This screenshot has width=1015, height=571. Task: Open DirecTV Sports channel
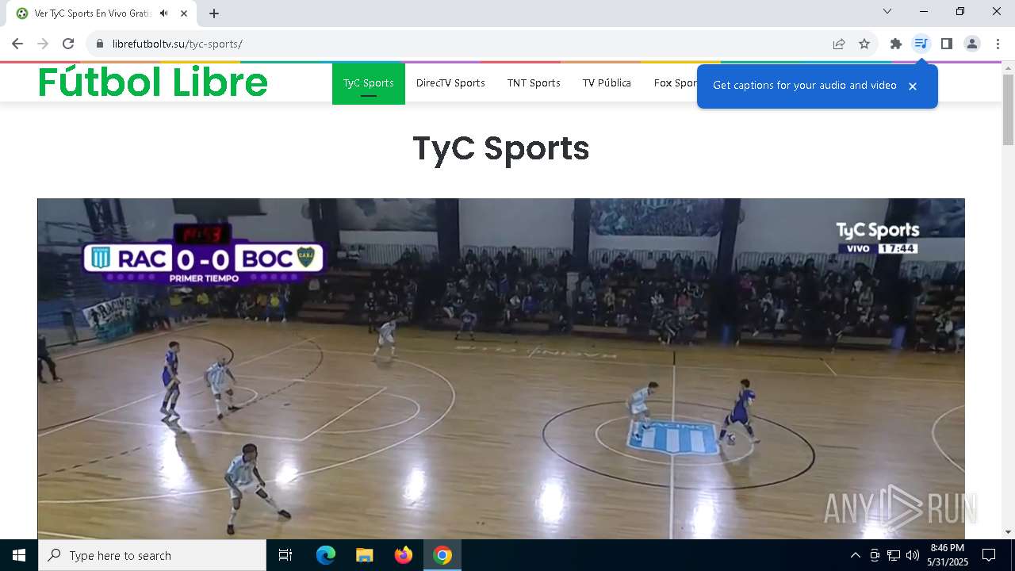(450, 83)
